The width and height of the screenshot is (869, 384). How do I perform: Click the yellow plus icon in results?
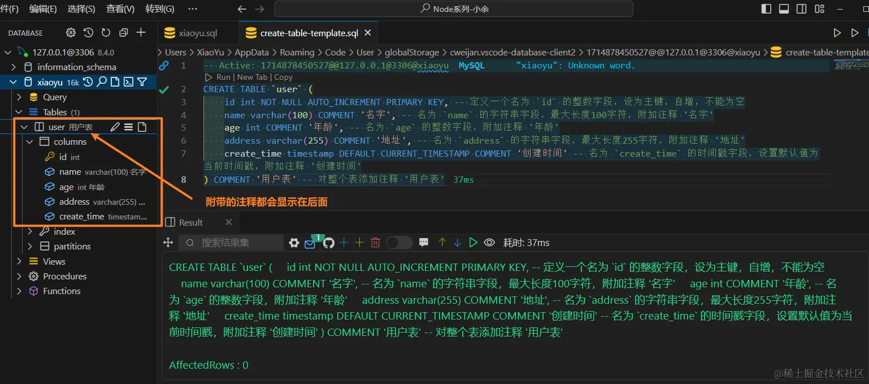point(359,242)
